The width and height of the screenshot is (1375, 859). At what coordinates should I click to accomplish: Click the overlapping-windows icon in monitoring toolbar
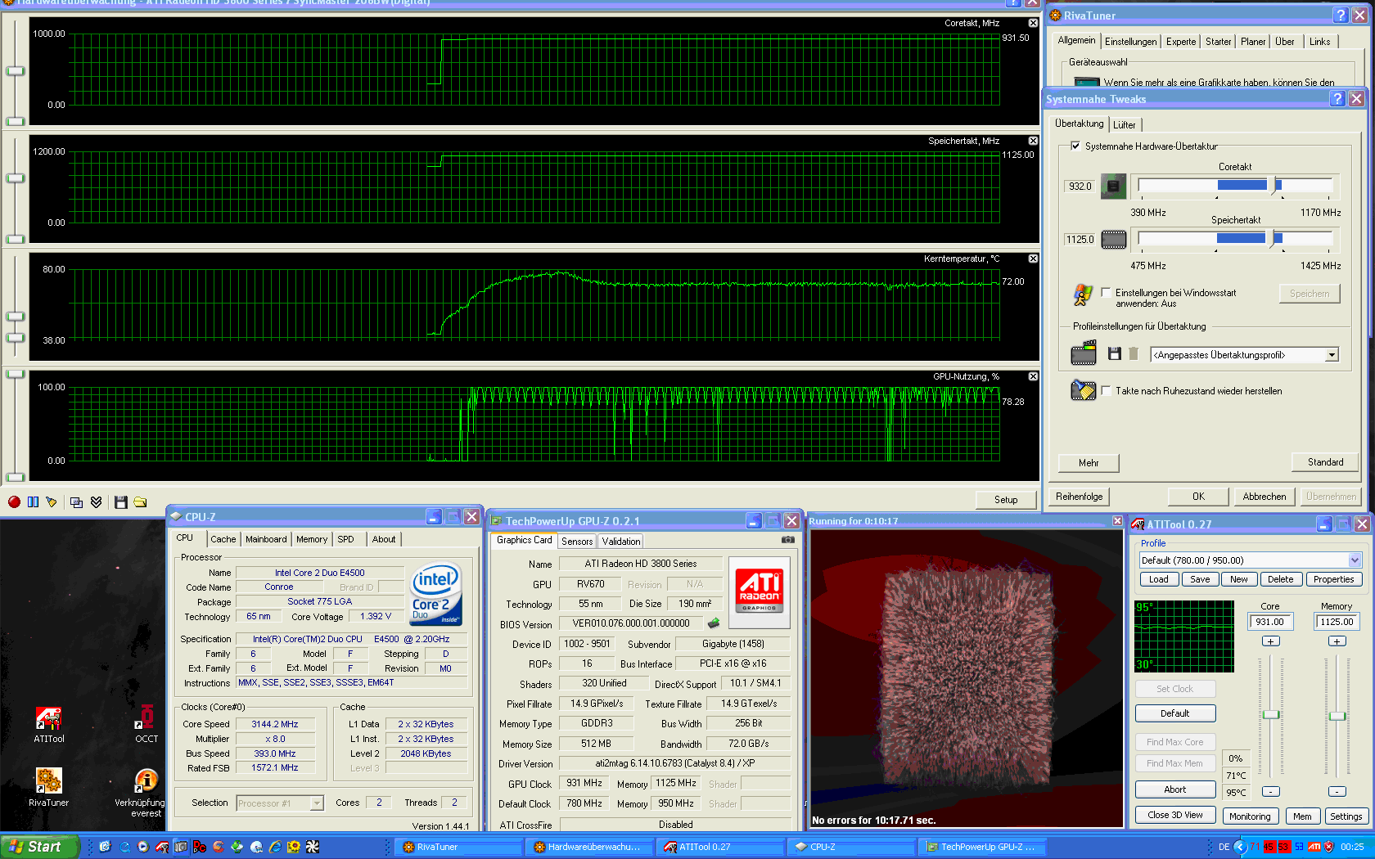tap(76, 502)
